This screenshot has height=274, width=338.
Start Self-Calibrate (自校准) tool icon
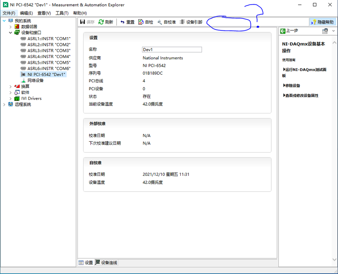[x=160, y=22]
